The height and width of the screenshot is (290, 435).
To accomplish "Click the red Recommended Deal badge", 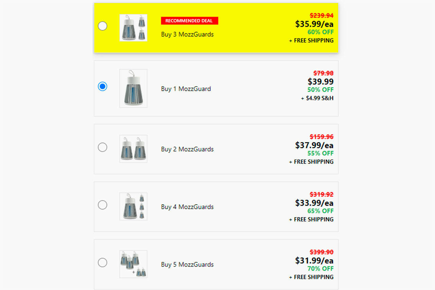I will (189, 21).
